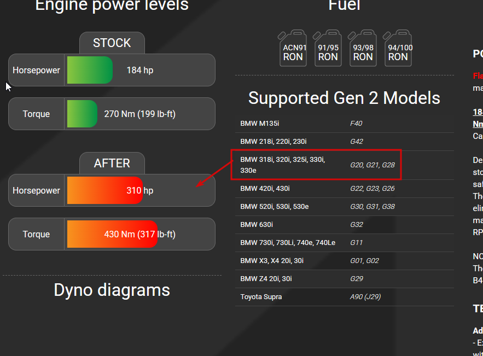The image size is (483, 356).
Task: Click the highlighted BMW 318i, 320i row
Action: click(316, 165)
